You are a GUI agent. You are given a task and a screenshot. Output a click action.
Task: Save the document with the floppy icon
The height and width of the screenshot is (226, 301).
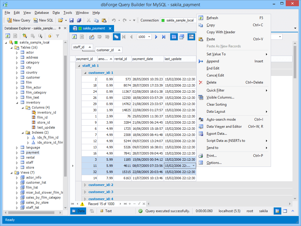coord(72,20)
